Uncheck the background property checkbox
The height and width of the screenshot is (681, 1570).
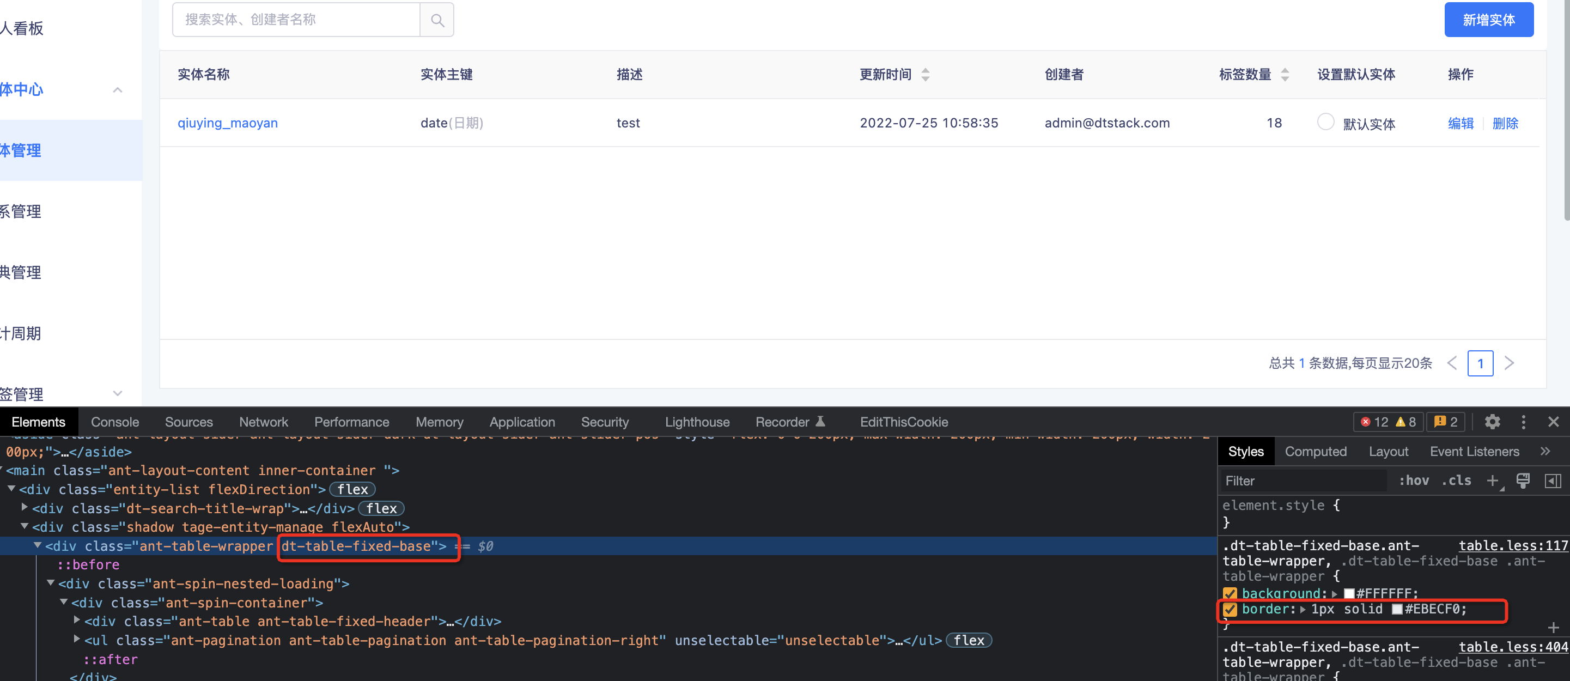(x=1230, y=593)
